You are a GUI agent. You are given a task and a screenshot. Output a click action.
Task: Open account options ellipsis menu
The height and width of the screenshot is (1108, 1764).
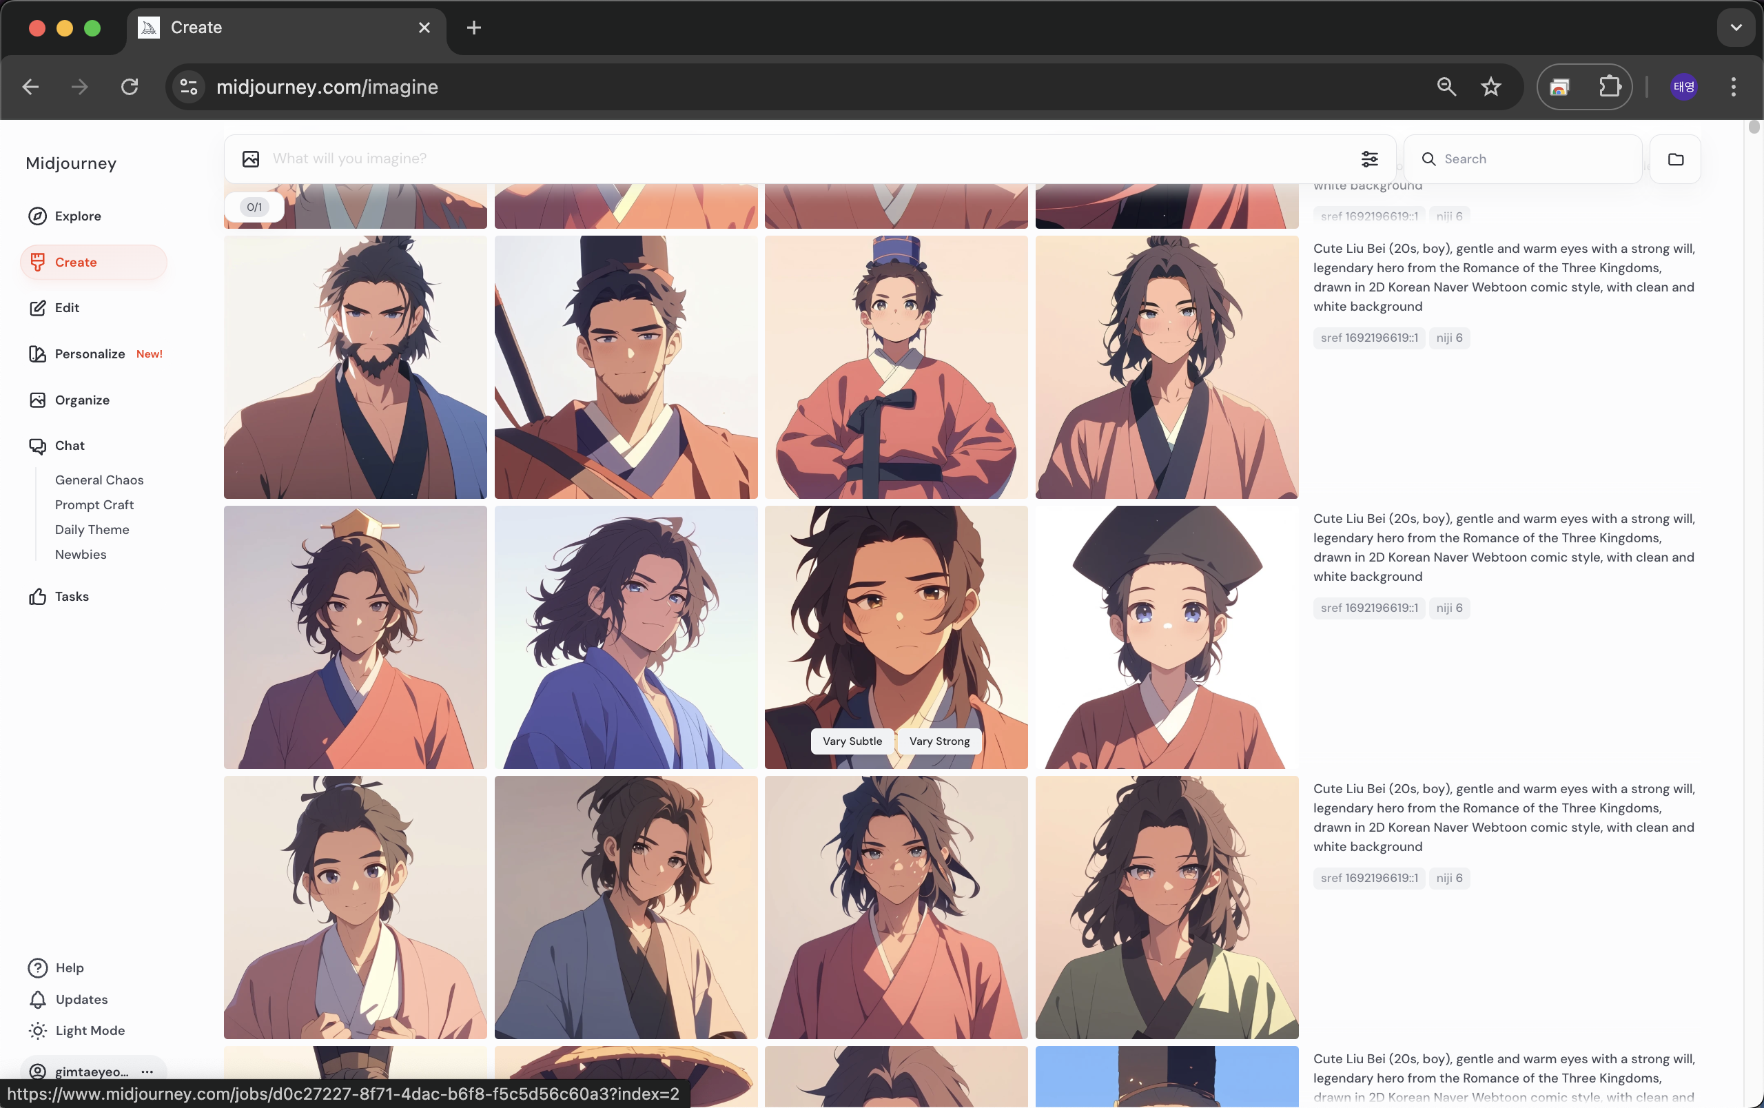(x=147, y=1071)
